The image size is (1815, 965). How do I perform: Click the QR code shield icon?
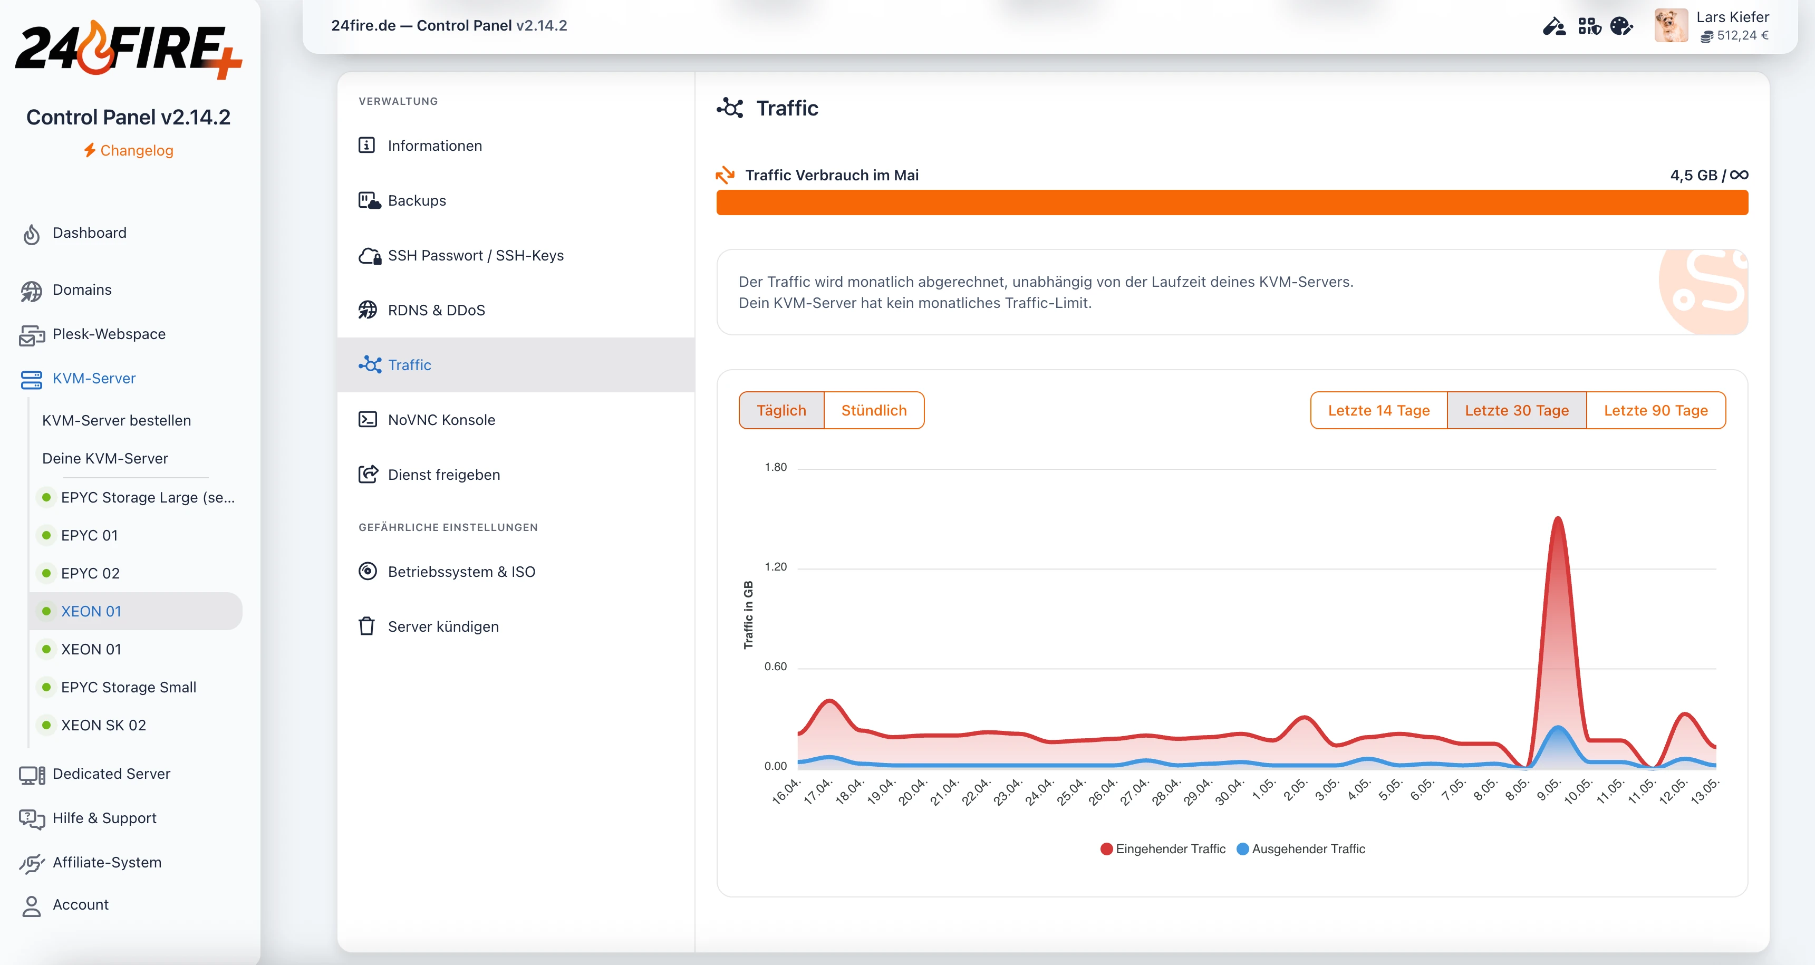pos(1589,27)
